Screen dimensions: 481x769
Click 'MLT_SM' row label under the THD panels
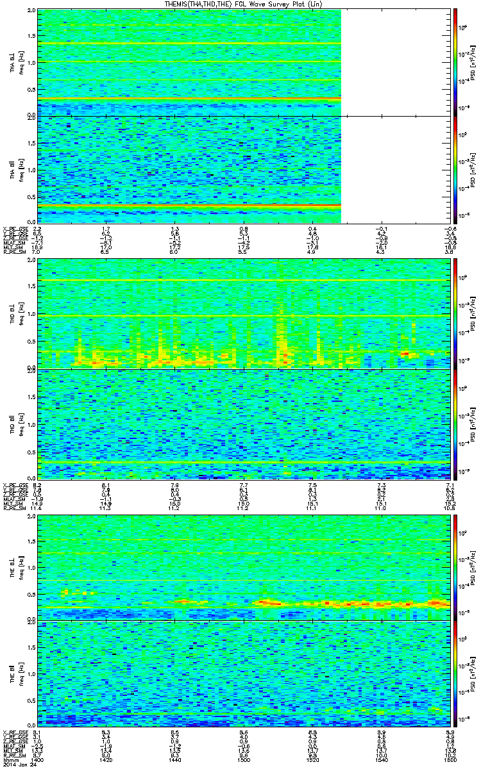click(x=12, y=504)
